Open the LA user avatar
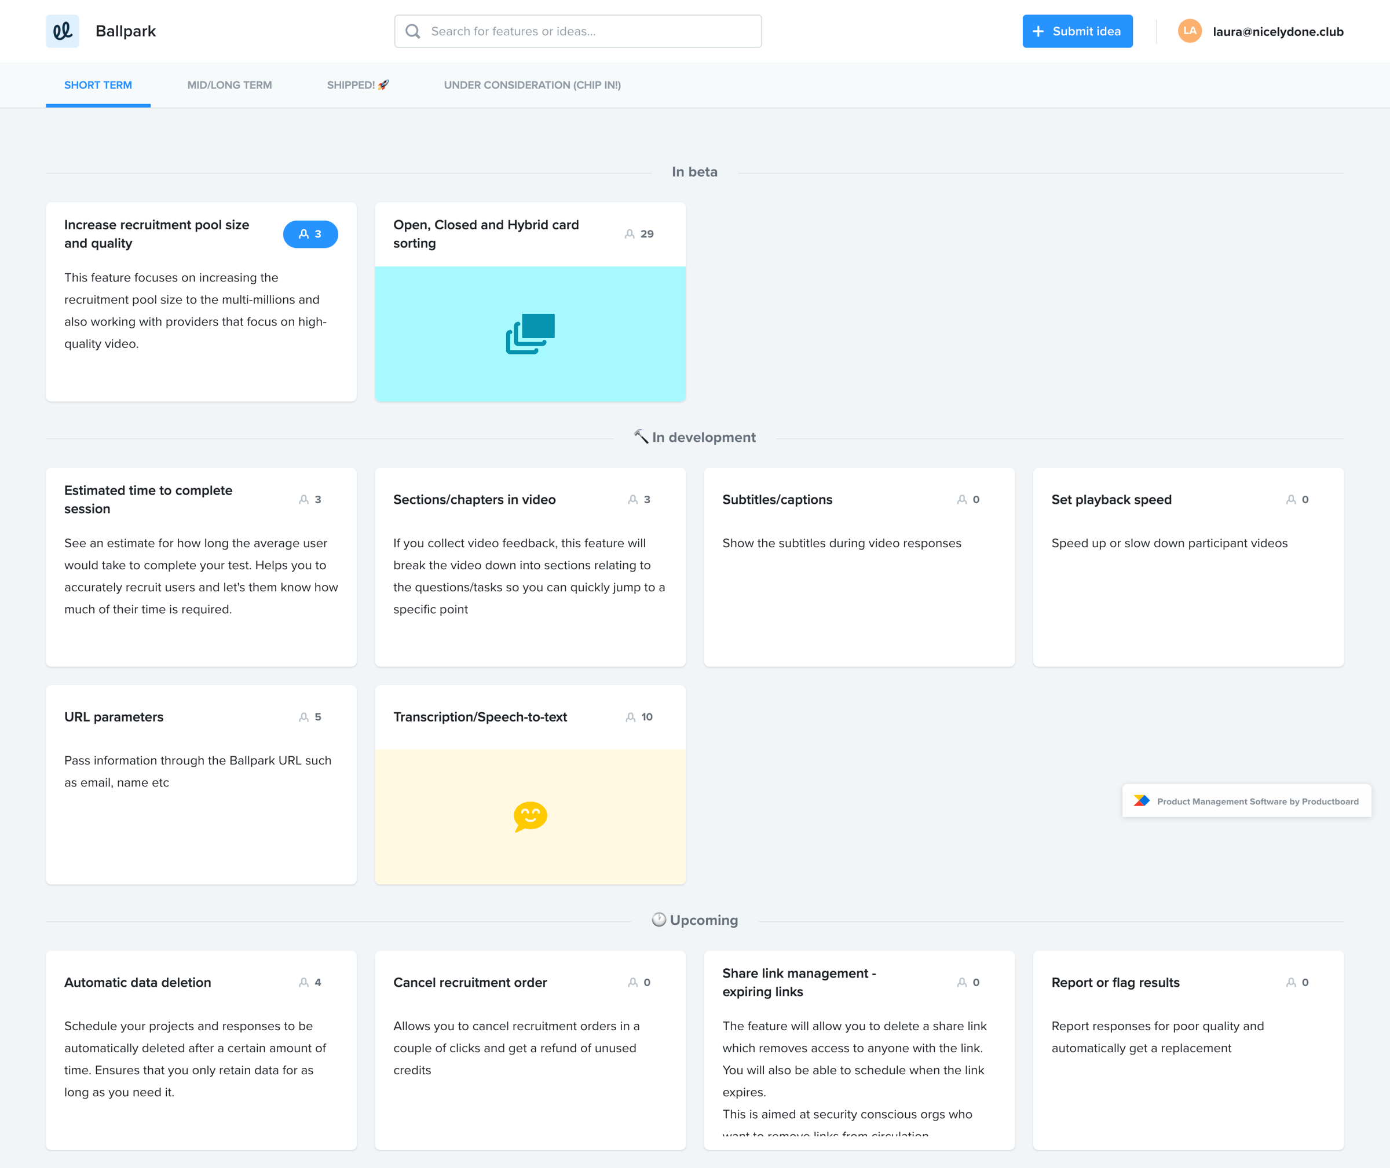 tap(1190, 31)
